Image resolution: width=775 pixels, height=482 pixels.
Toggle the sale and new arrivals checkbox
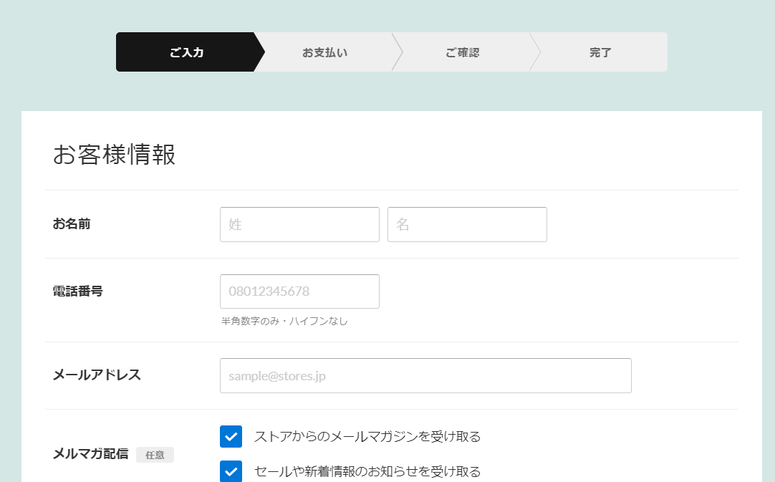click(x=231, y=471)
